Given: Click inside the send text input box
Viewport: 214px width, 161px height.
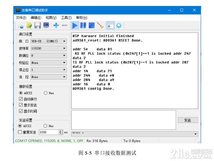Looking at the screenshot, I should point(123,120).
